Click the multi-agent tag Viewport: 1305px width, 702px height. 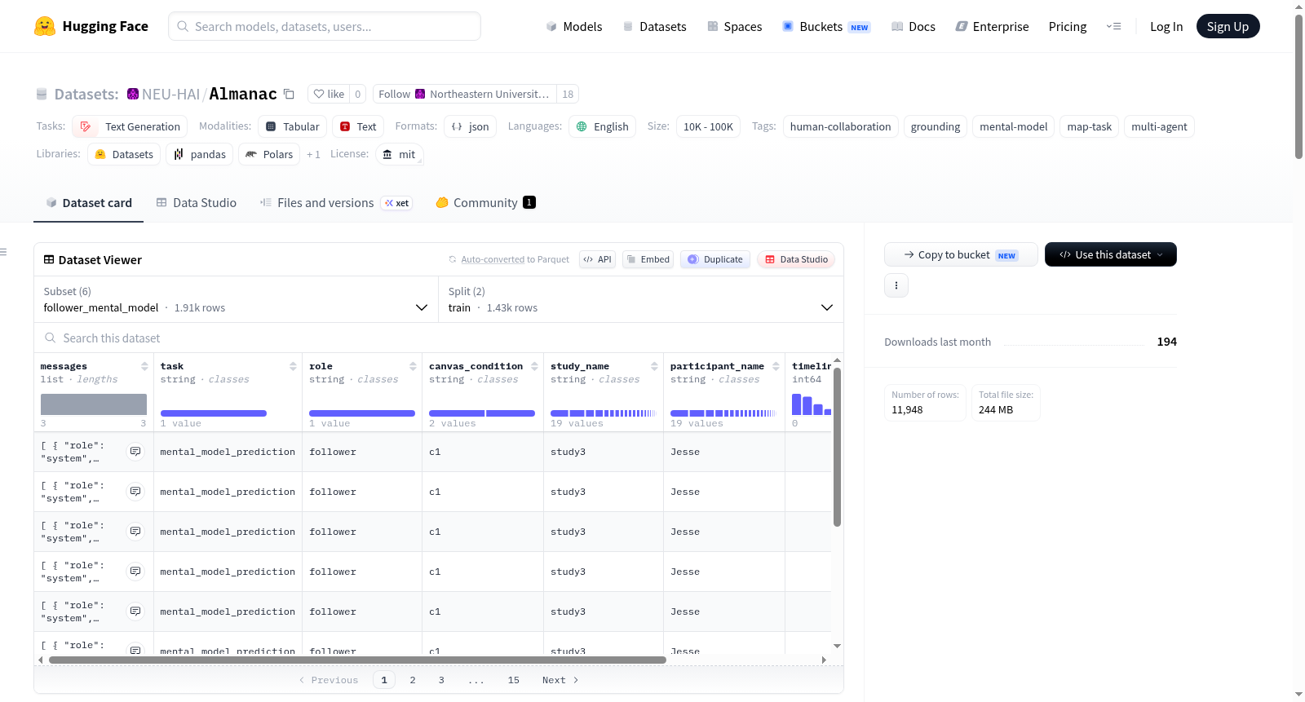coord(1159,126)
